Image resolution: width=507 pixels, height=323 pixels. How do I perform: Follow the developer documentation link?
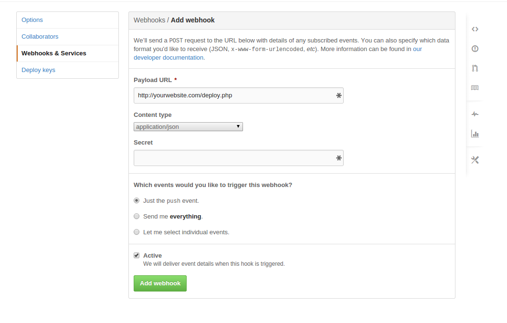[169, 58]
